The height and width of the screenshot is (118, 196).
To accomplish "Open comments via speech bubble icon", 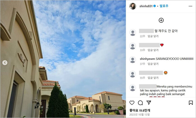I will tap(140, 103).
